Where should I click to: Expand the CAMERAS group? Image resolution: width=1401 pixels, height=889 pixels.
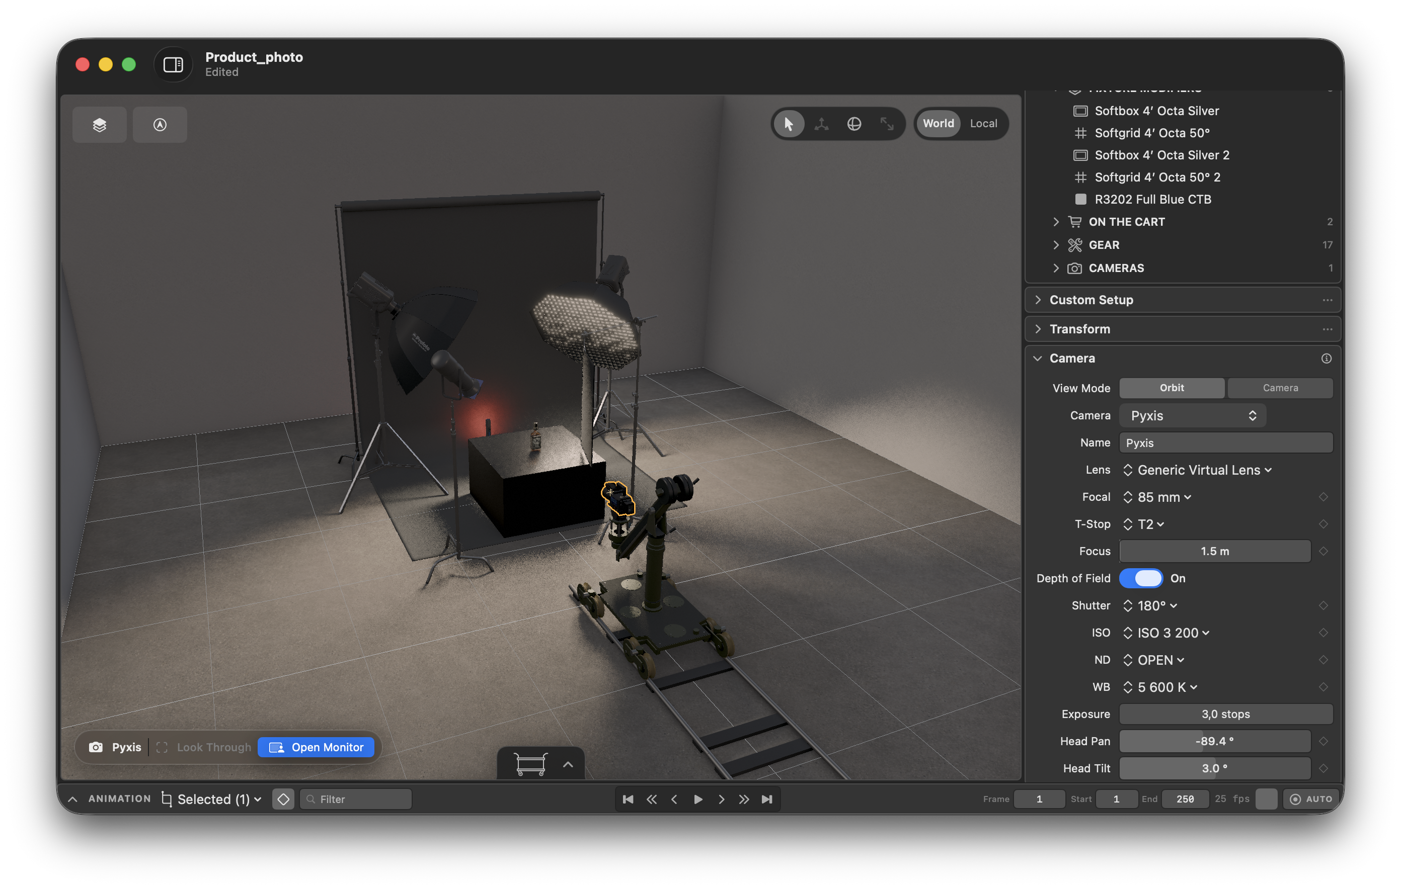coord(1055,268)
